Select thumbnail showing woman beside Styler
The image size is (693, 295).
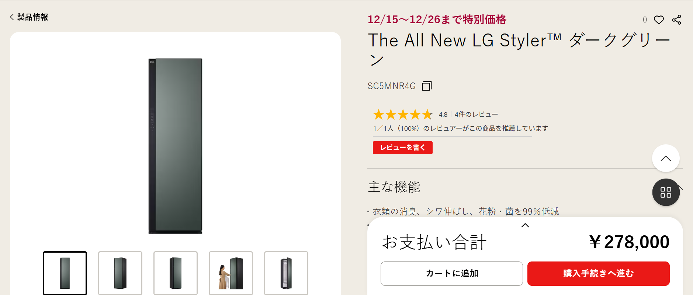(x=231, y=273)
